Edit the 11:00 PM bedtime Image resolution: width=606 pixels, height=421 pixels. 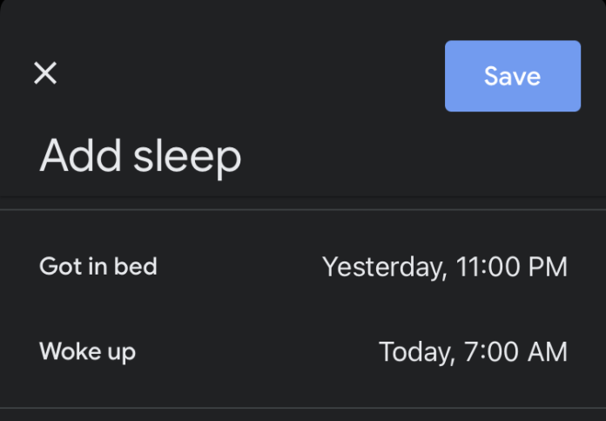pyautogui.click(x=511, y=267)
